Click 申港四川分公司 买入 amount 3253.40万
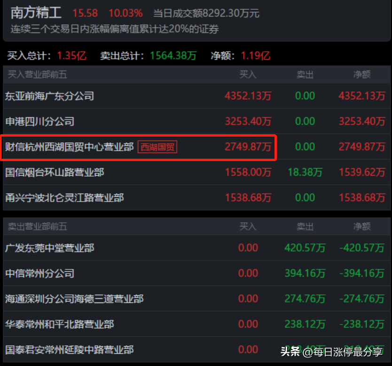Viewport: 392px width, 366px height. click(248, 122)
